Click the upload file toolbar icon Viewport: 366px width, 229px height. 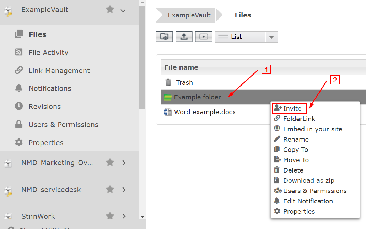pos(184,37)
